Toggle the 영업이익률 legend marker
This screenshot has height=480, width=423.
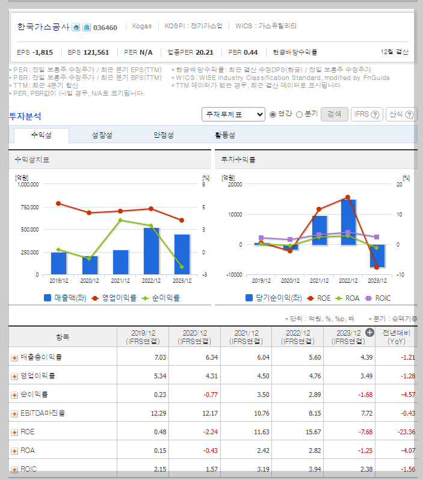coord(94,298)
